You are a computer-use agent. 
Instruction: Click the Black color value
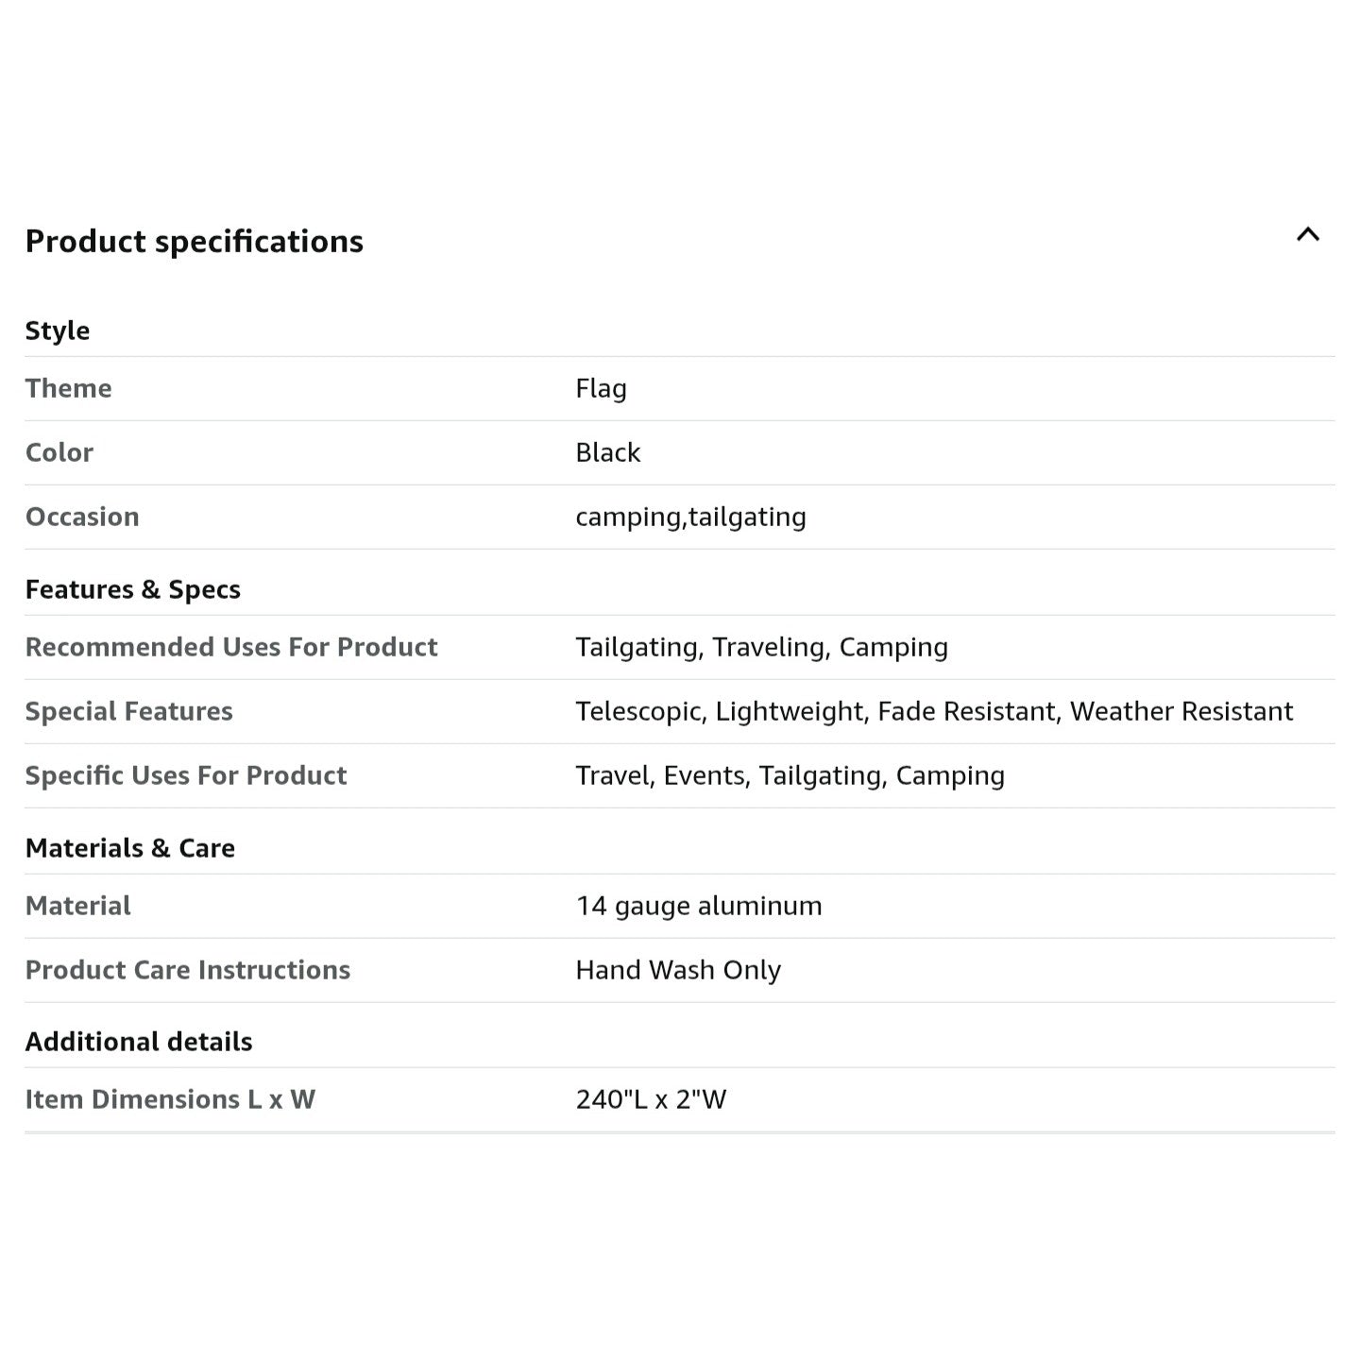point(608,452)
